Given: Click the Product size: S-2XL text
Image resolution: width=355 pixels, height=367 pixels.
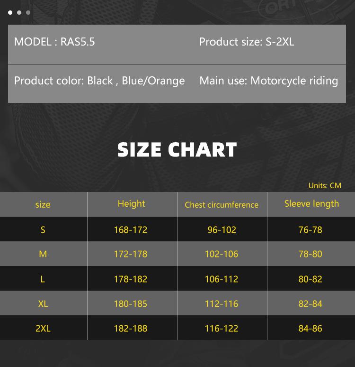Looking at the screenshot, I should click(247, 42).
